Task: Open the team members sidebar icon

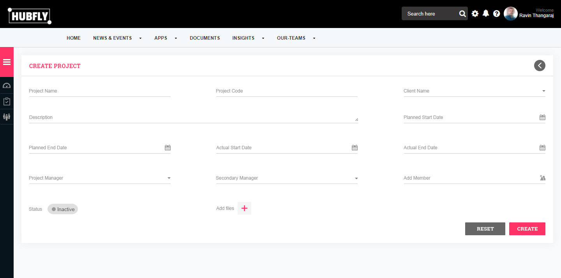Action: pyautogui.click(x=7, y=117)
